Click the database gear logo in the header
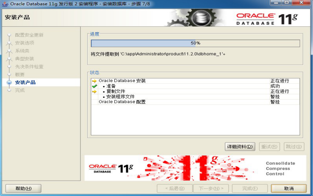 (x=201, y=18)
